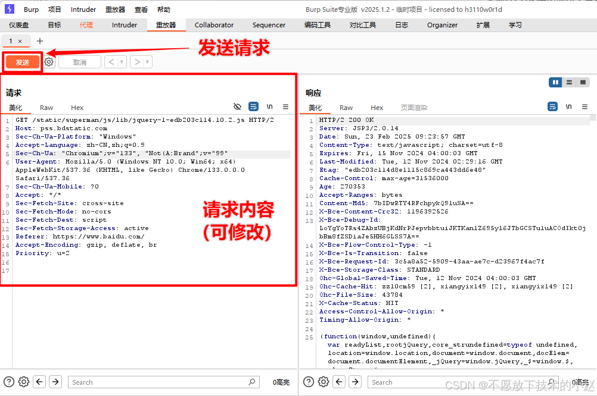Viewport: 597px width, 396px height.
Task: Expand the forward history dropdown arrow
Action: coord(148,62)
